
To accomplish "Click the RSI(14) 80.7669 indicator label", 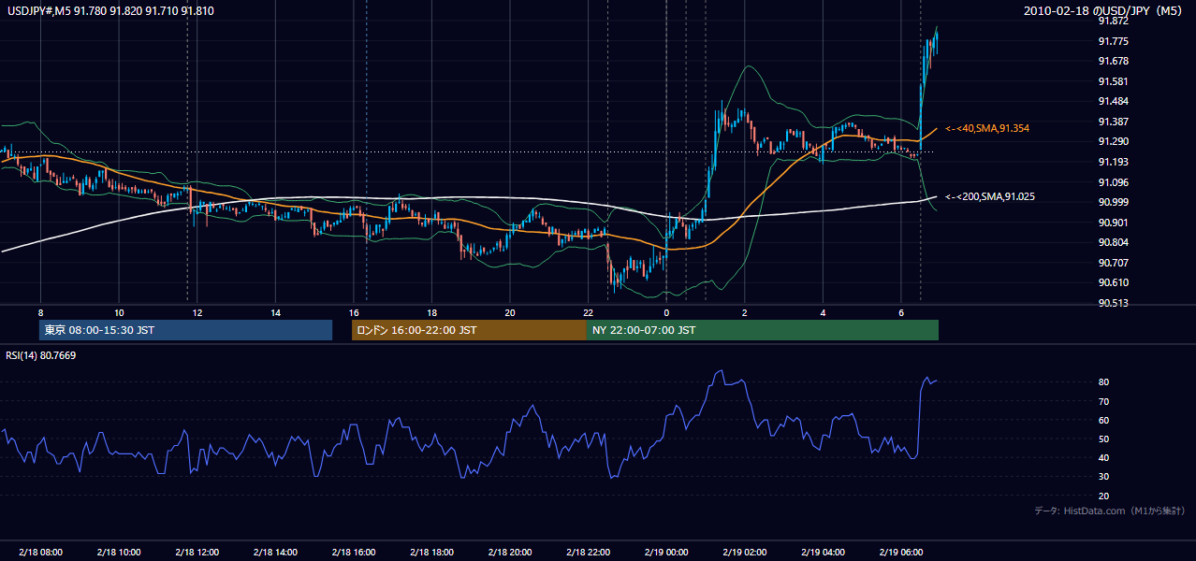I will (x=41, y=355).
